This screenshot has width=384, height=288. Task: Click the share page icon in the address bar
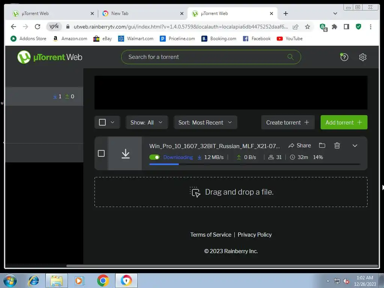295,27
